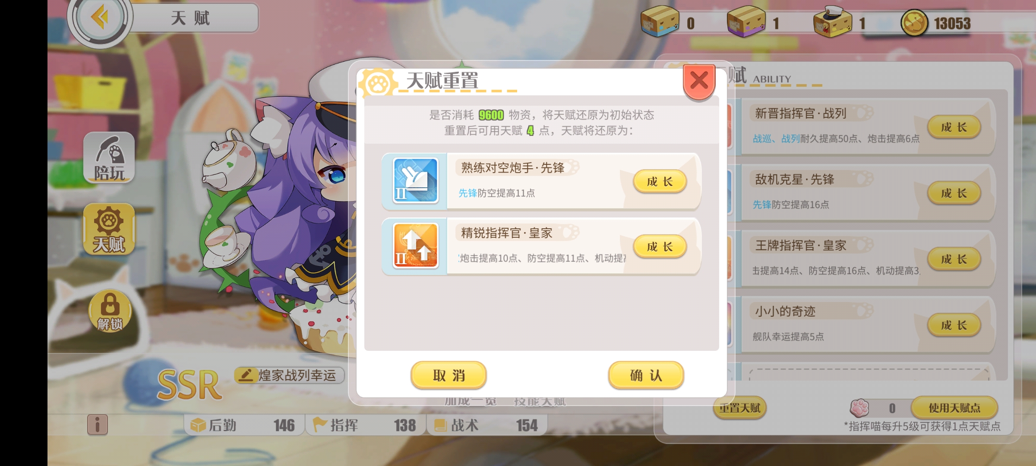Close the 天赋重置 dialog with the red X
This screenshot has height=466, width=1036.
[x=699, y=81]
